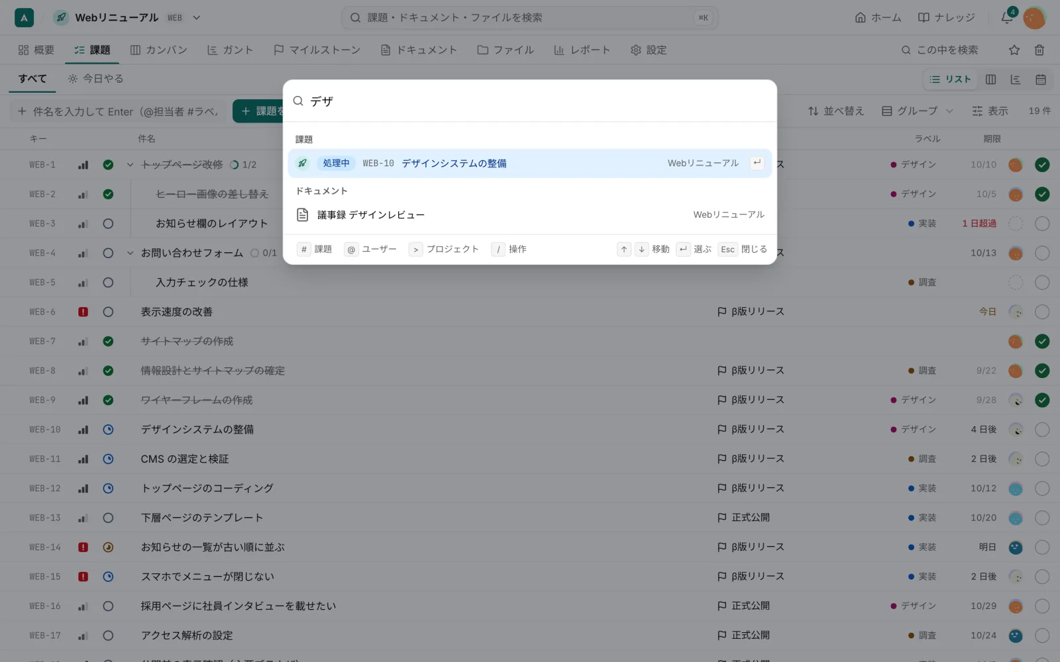Open the レポート tab
This screenshot has height=662, width=1060.
[x=582, y=50]
